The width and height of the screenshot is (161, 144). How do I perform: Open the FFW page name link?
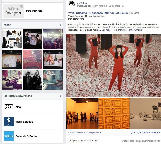[18, 107]
